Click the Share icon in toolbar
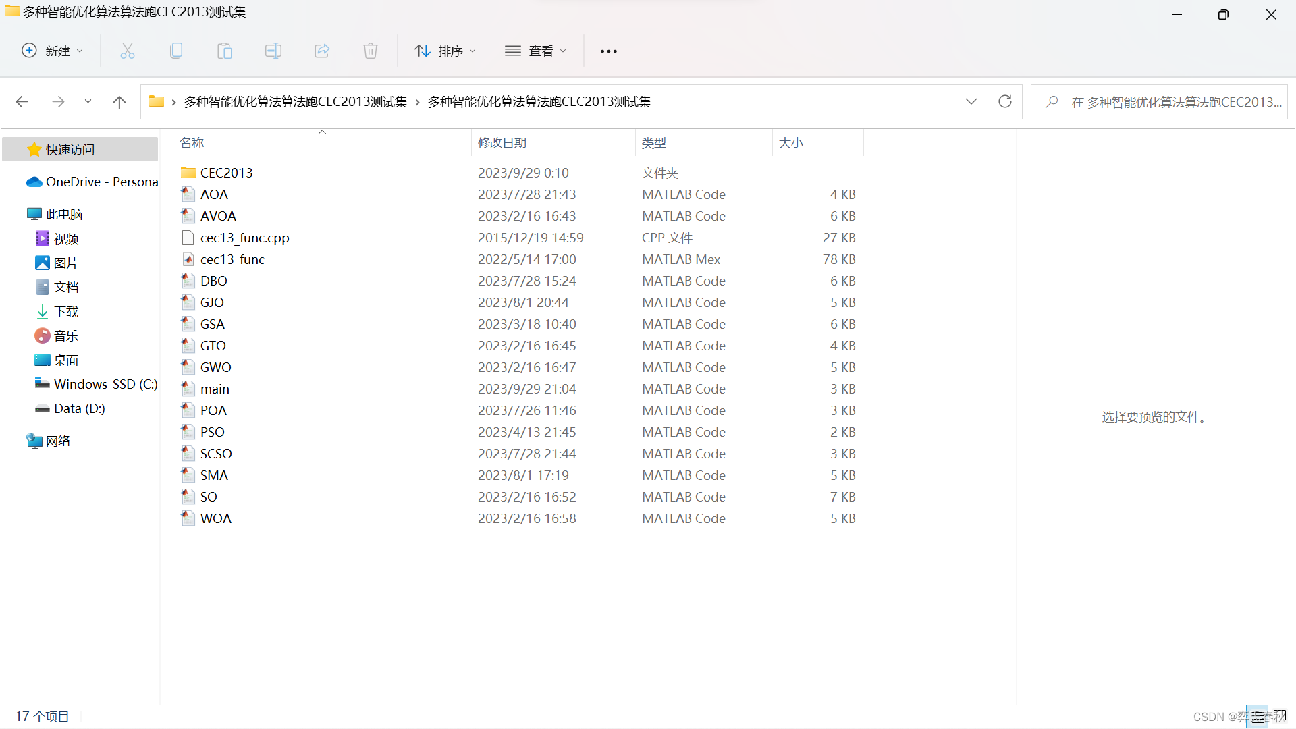 pyautogui.click(x=322, y=51)
